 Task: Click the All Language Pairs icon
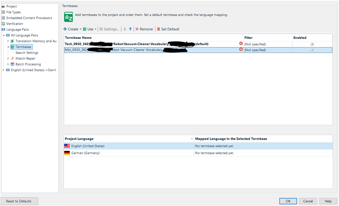point(8,35)
